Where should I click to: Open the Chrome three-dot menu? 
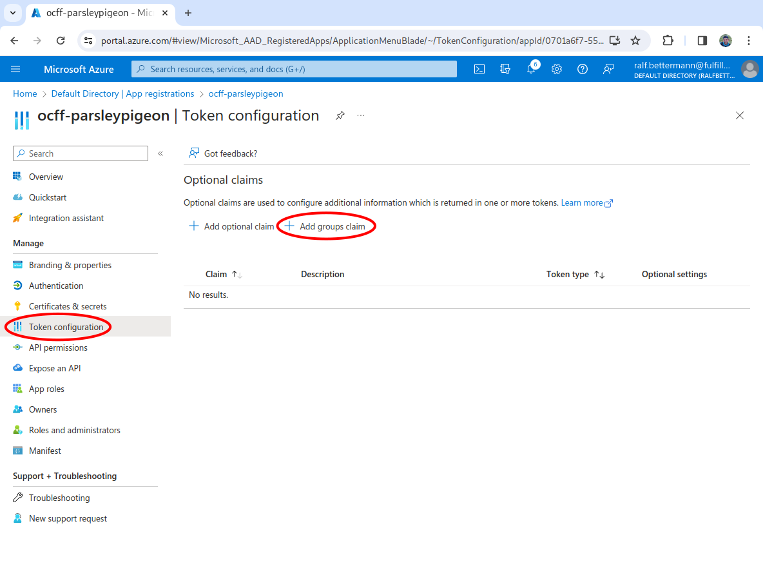pos(749,41)
